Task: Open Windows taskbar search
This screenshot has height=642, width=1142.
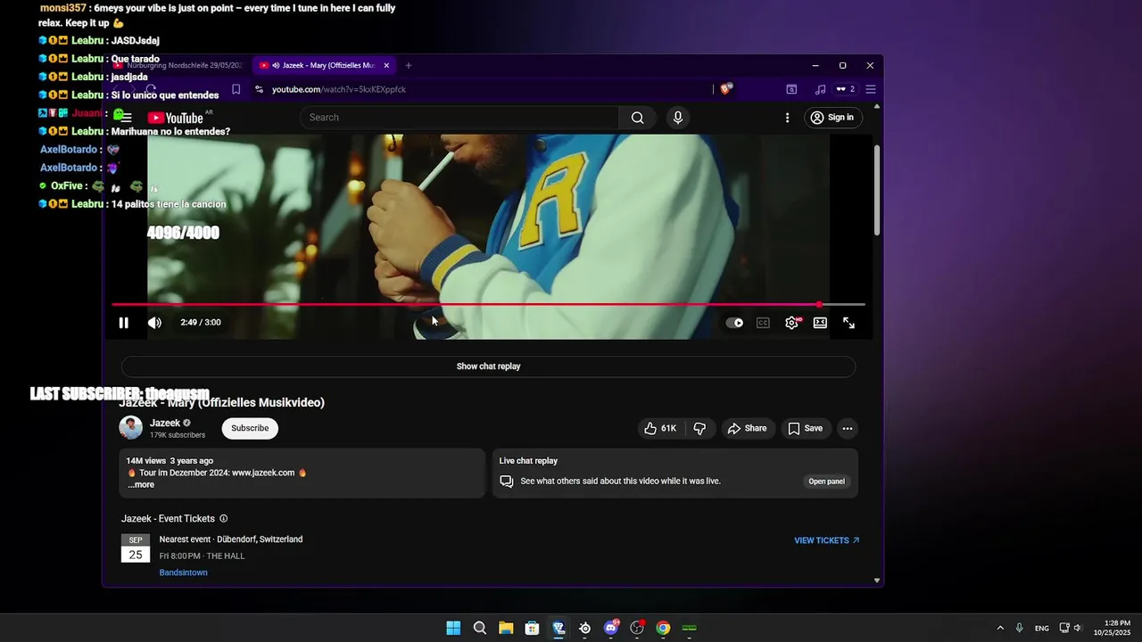Action: coord(480,628)
